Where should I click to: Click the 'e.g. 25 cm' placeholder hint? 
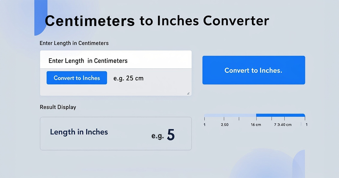128,78
